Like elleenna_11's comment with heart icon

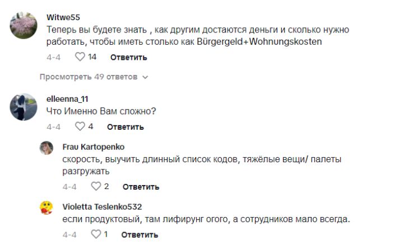(x=80, y=126)
